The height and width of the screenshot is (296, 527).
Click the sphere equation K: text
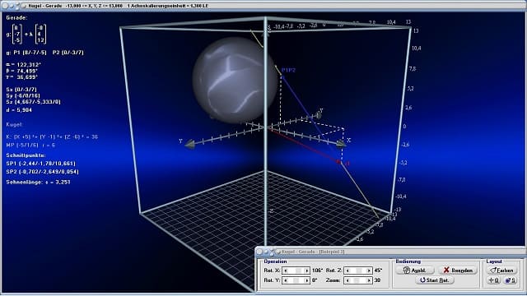coord(52,137)
